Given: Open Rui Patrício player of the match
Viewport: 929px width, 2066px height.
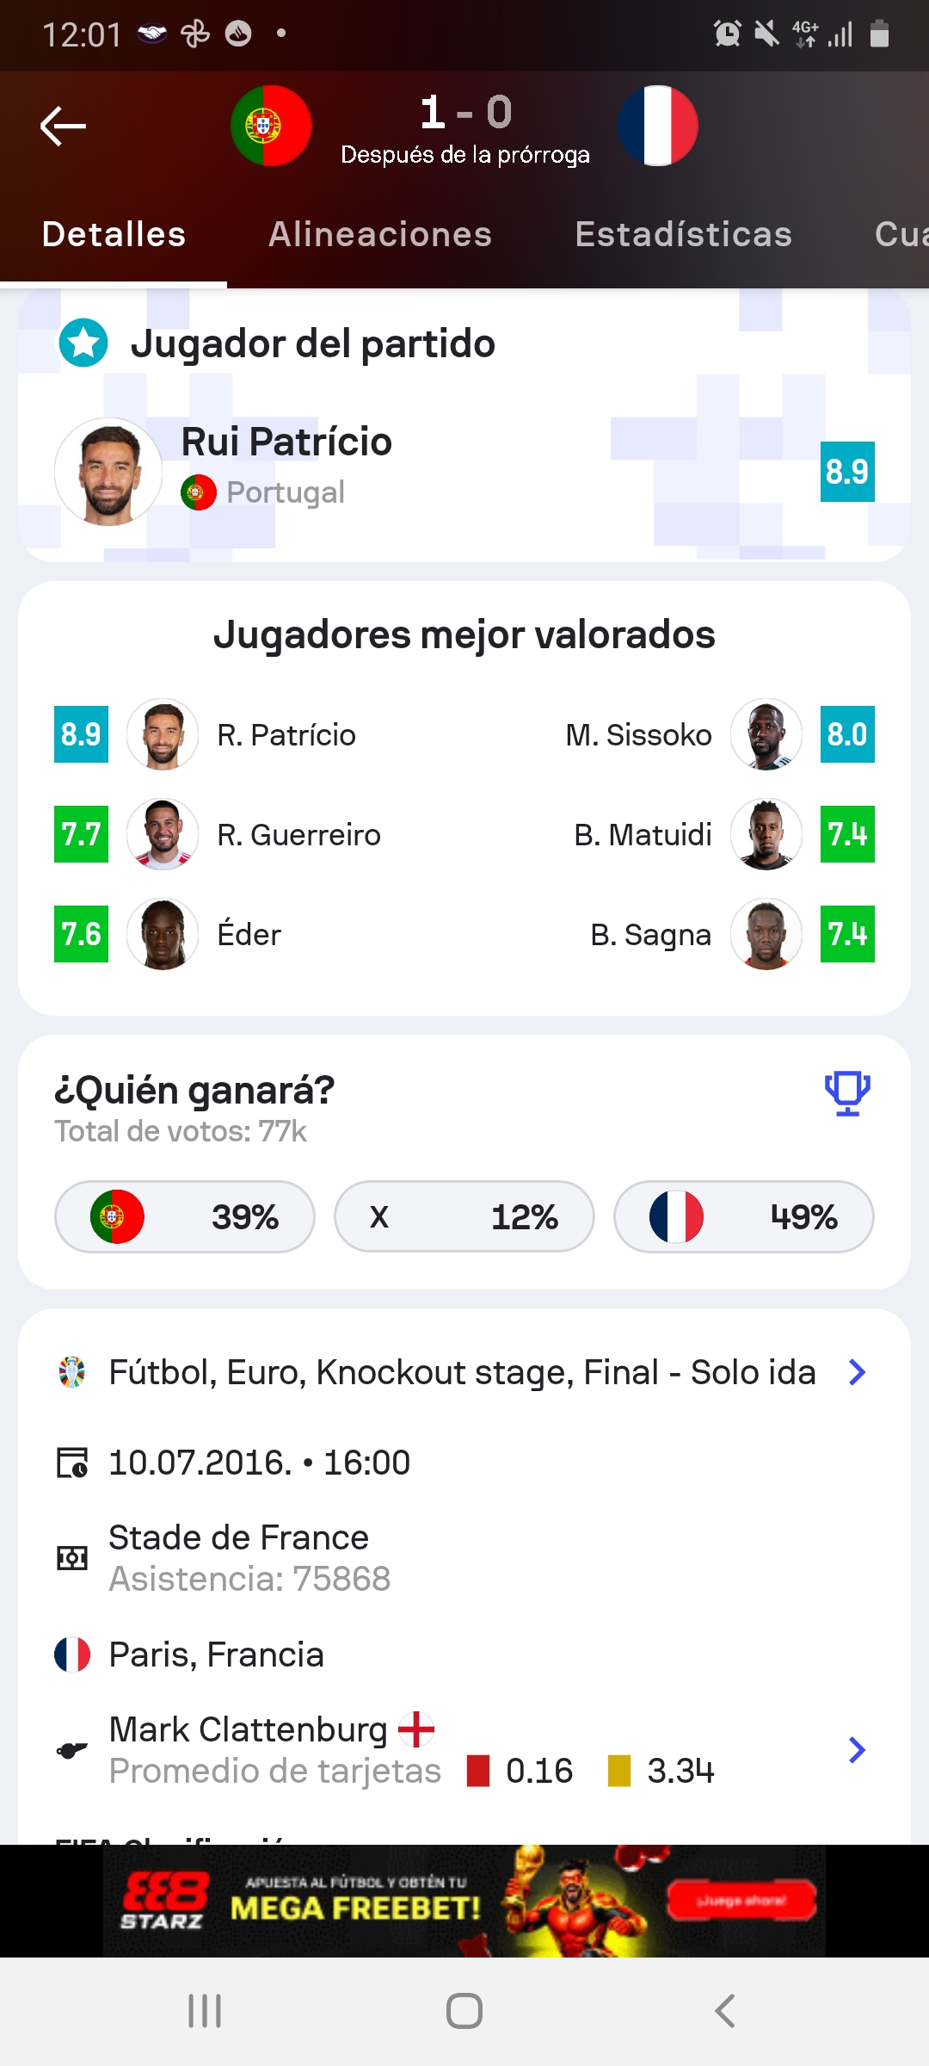Looking at the screenshot, I should pos(286,442).
